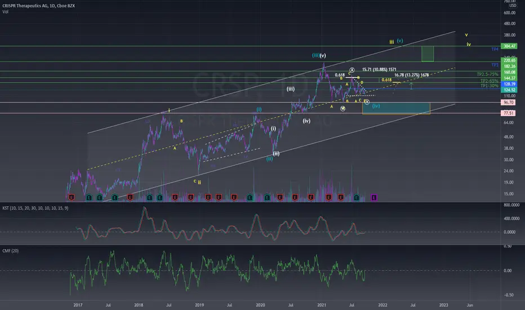This screenshot has width=525, height=310.
Task: Click the TP2.5-75% target label
Action: tap(487, 74)
